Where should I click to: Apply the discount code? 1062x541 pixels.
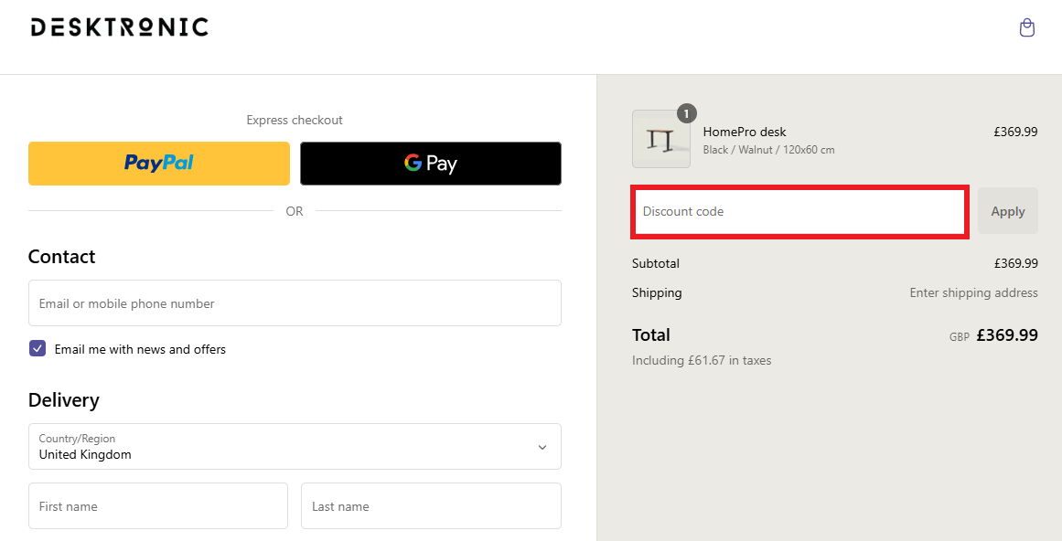tap(1008, 211)
